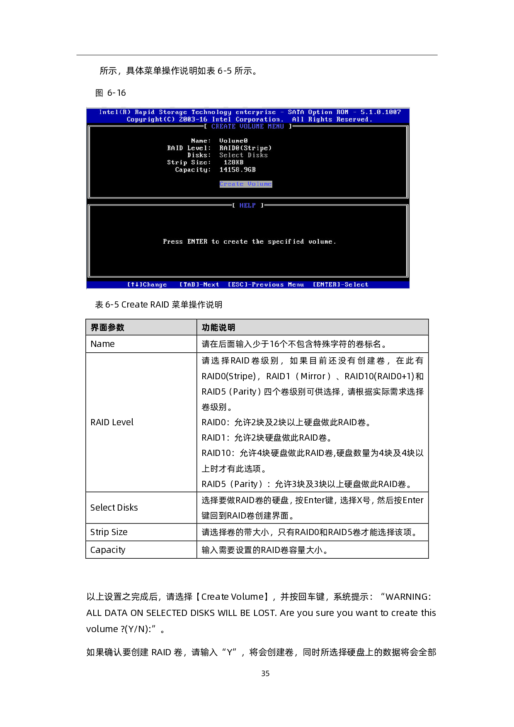Click the RAID Level: label

[x=189, y=148]
